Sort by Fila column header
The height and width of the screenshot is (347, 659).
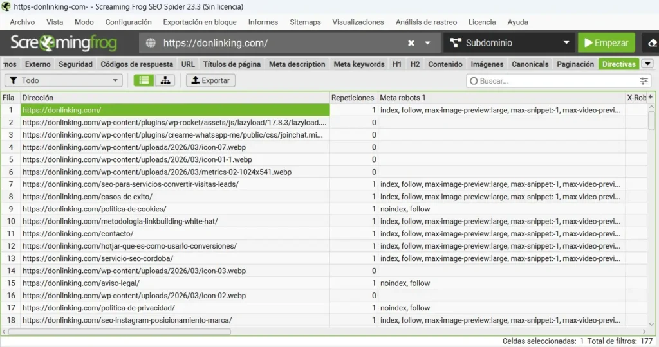10,97
